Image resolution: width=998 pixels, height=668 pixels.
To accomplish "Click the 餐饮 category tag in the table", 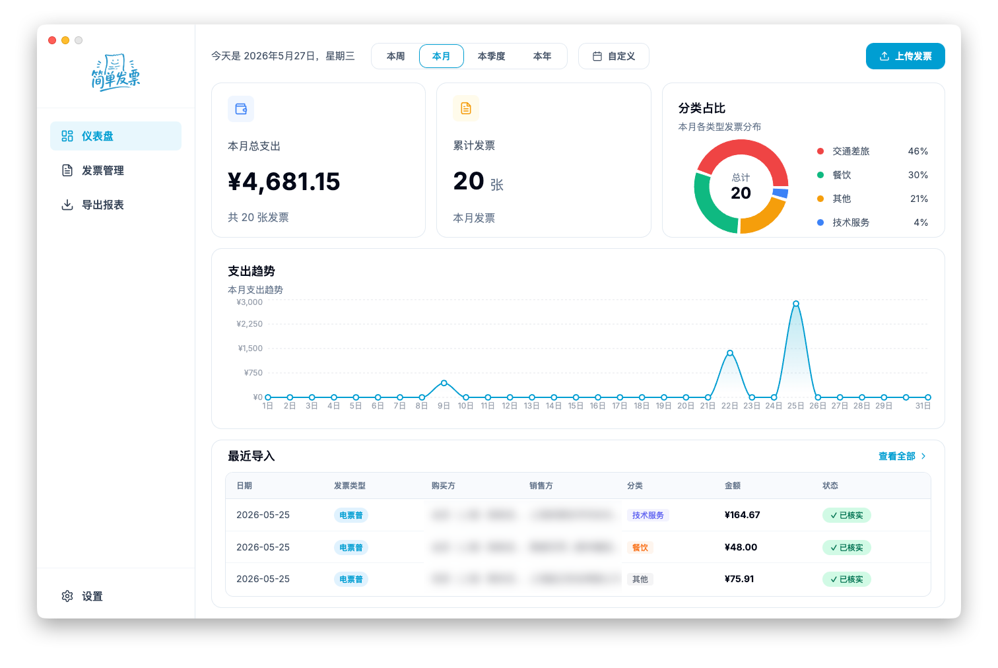I will click(x=640, y=548).
